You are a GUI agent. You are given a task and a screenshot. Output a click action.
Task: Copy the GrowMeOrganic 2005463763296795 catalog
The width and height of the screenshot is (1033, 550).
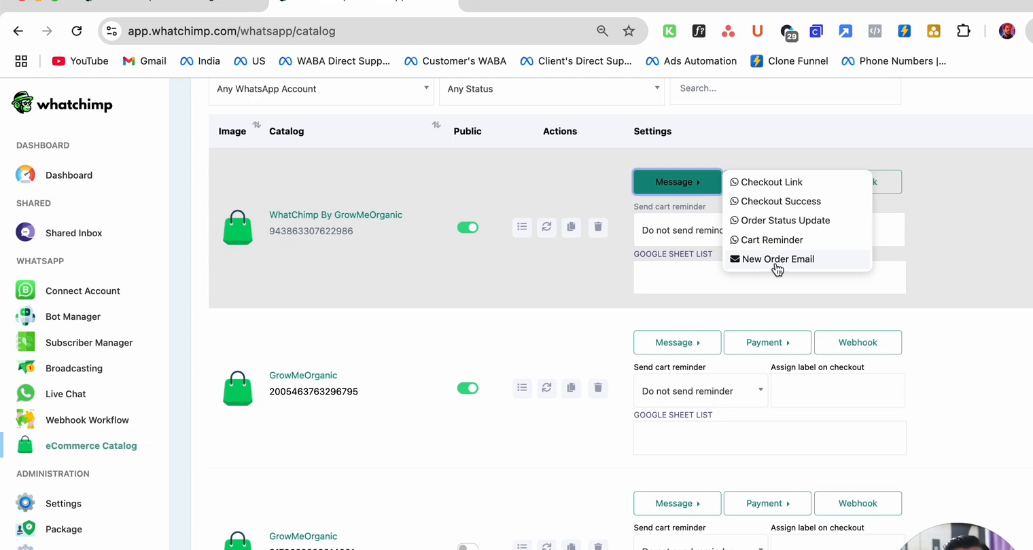[571, 388]
